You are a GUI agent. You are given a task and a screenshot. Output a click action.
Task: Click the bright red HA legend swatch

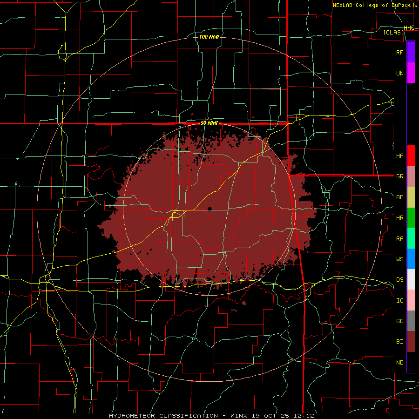coord(411,155)
